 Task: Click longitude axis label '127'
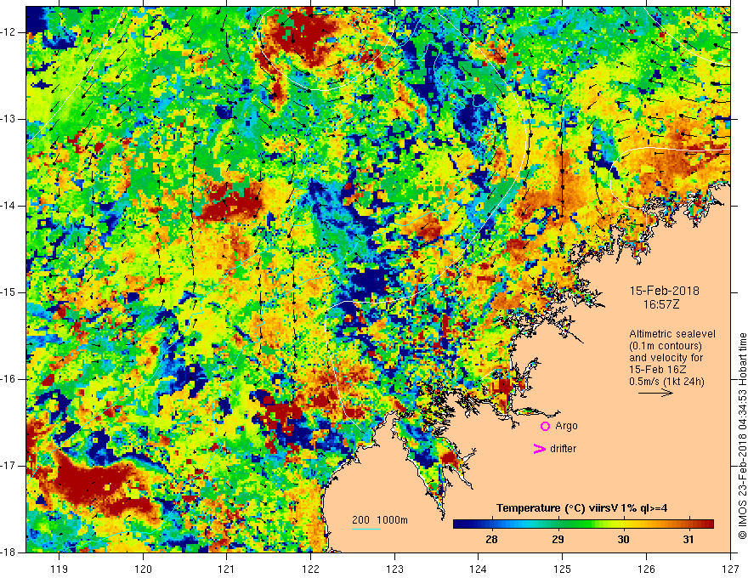[730, 569]
